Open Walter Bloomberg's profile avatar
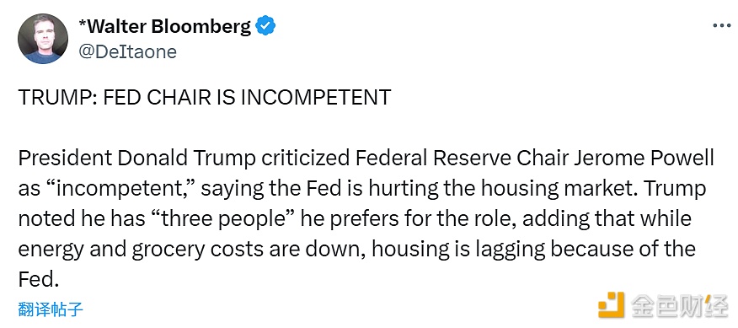Image resolution: width=738 pixels, height=328 pixels. (x=42, y=39)
